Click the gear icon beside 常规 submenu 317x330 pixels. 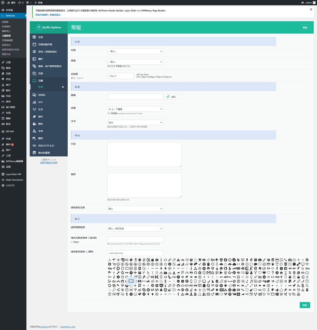pos(63,87)
